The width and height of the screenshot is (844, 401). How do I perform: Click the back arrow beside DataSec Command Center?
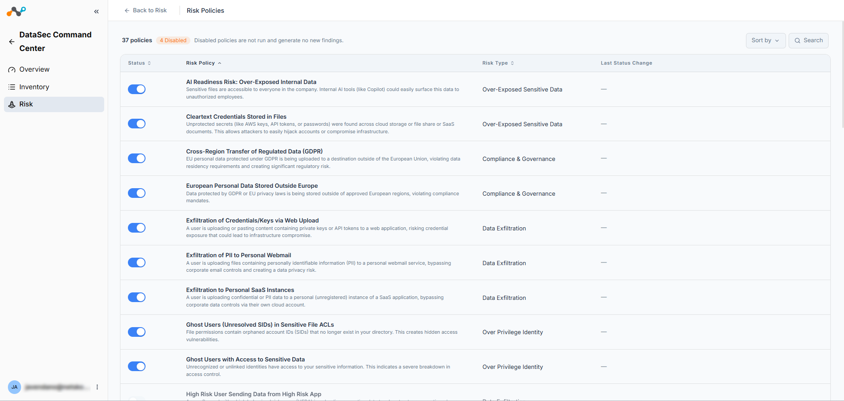(x=11, y=42)
